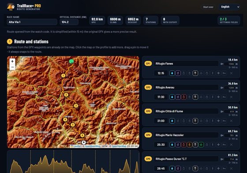Toggle green hot bowl icon for Mario Vazzoler
The width and height of the screenshot is (247, 173).
coord(201,144)
